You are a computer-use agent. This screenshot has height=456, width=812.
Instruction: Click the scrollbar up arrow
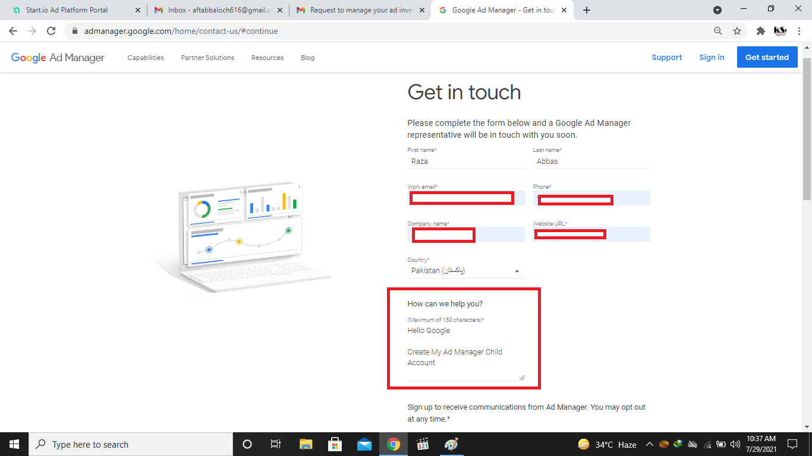coord(807,46)
